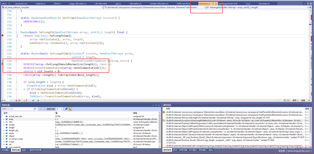Switch to the 监视 1 tab

pyautogui.click(x=25, y=150)
